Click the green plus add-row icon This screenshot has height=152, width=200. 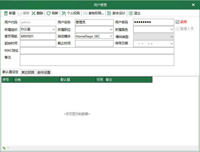click(x=4, y=148)
